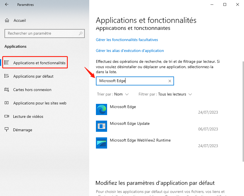
Task: Select the Microsoft Edge WebView2 Runtime icon
Action: coord(101,143)
